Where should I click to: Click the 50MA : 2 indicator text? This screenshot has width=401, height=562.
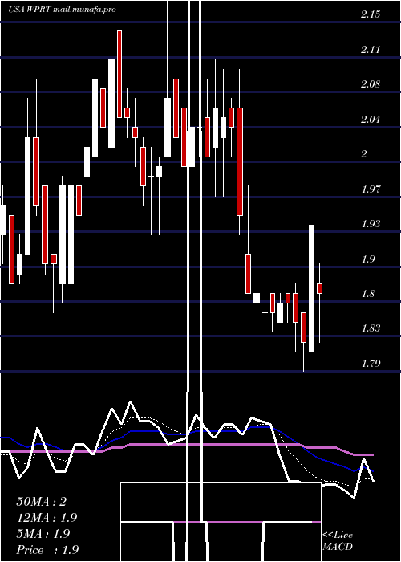click(x=42, y=502)
